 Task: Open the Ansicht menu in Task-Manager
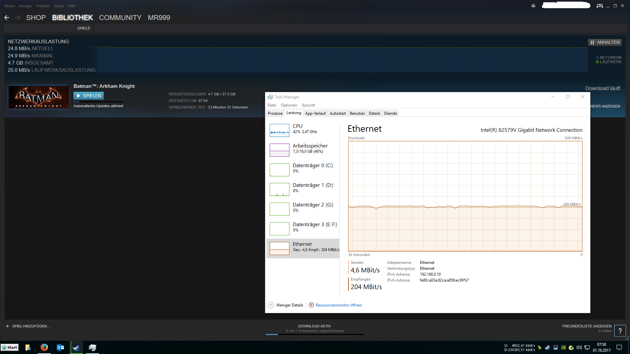(x=308, y=105)
